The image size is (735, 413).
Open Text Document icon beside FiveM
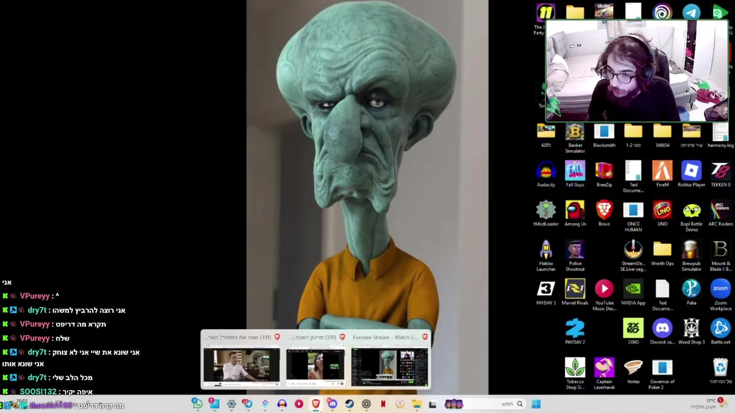[x=633, y=177]
